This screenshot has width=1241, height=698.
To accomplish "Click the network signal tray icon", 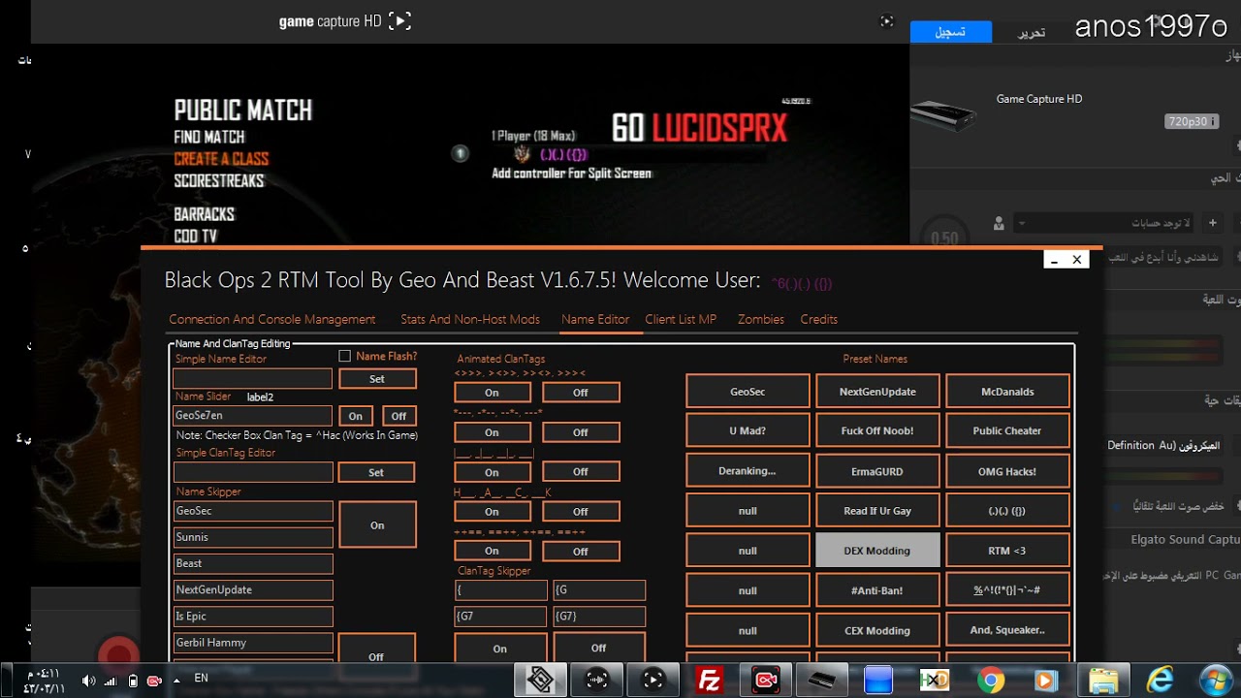I will [x=111, y=681].
